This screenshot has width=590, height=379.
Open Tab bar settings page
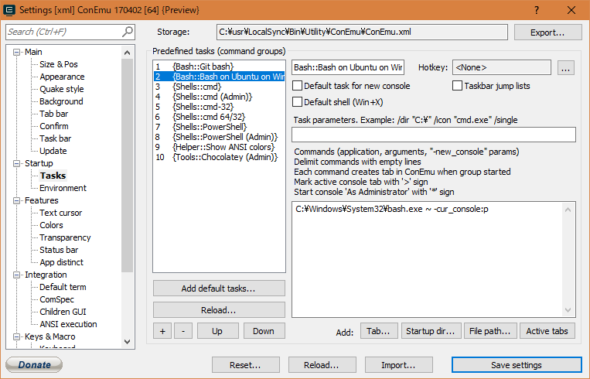pyautogui.click(x=54, y=114)
